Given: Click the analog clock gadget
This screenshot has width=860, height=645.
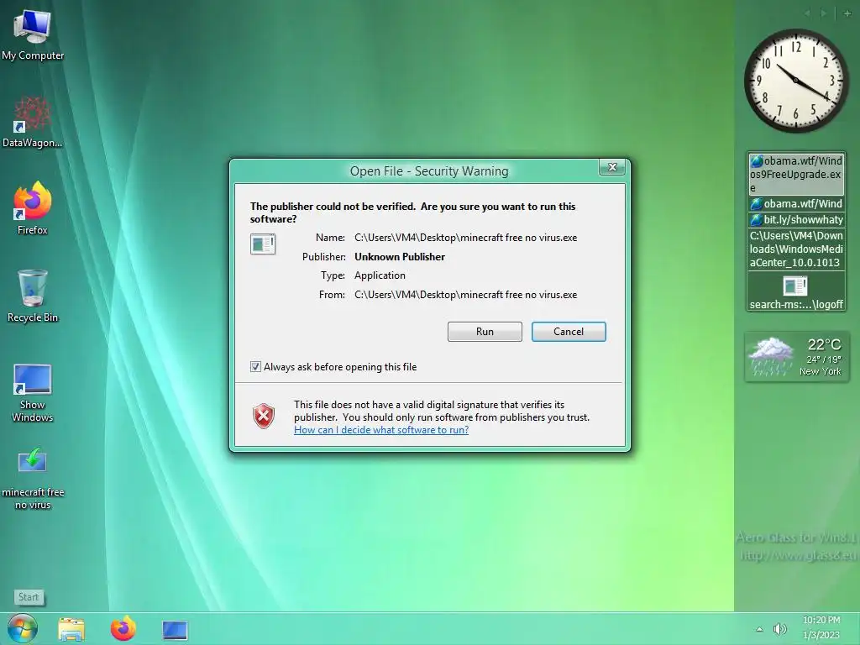Looking at the screenshot, I should [x=796, y=81].
